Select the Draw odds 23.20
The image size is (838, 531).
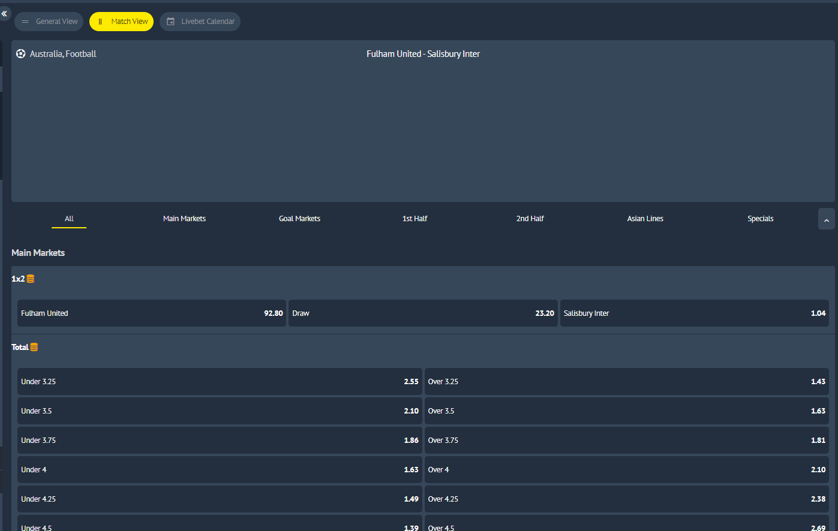pos(423,313)
